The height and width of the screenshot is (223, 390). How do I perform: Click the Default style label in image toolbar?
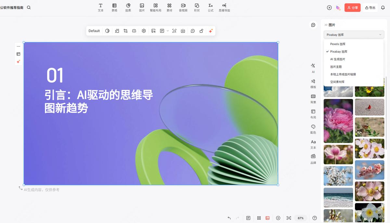pos(94,31)
